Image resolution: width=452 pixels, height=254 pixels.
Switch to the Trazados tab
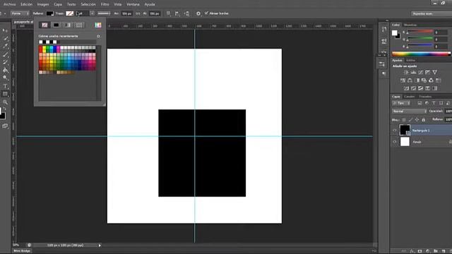tap(425, 97)
